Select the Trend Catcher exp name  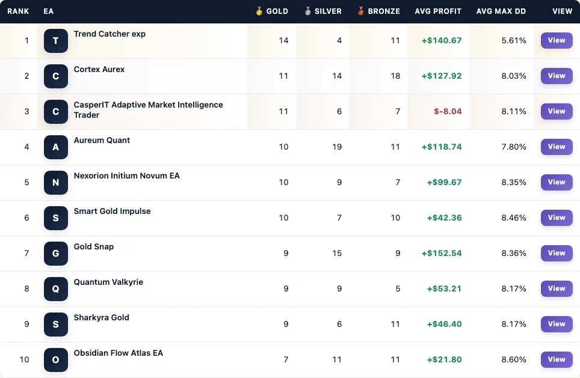tap(110, 34)
